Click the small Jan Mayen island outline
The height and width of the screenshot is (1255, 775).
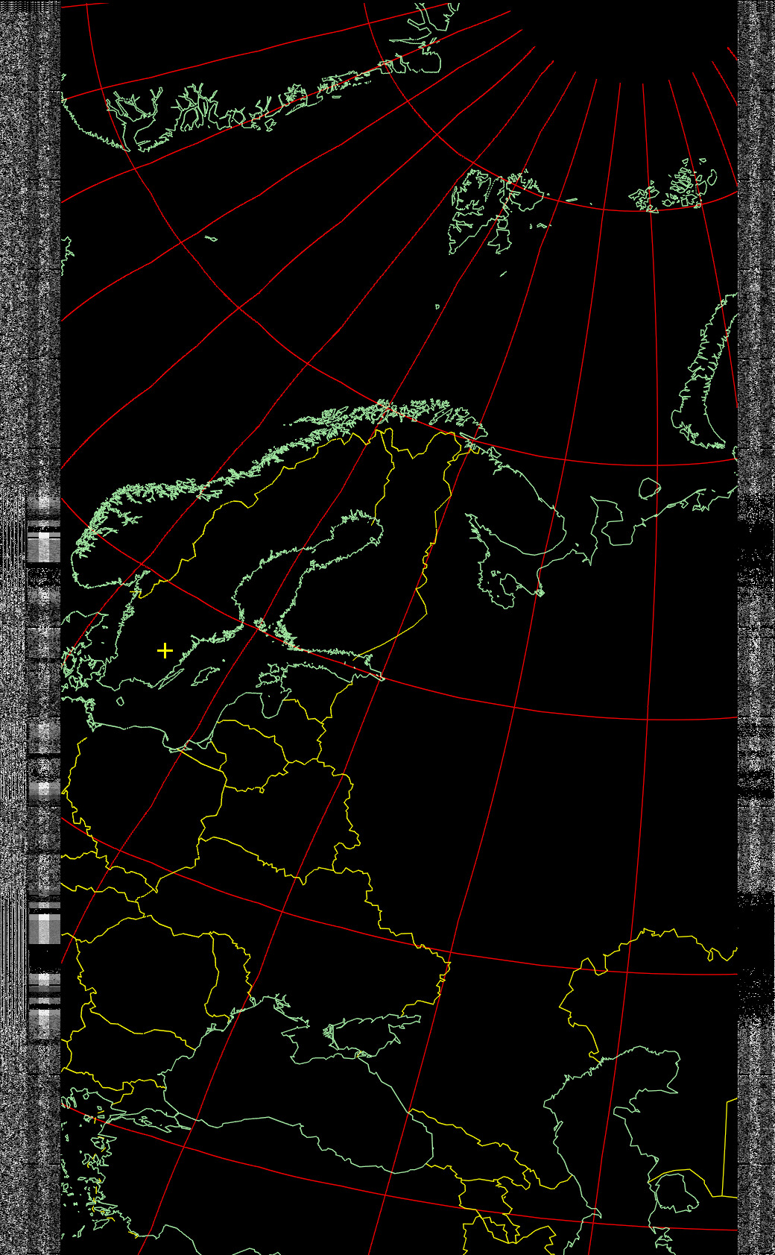point(211,239)
